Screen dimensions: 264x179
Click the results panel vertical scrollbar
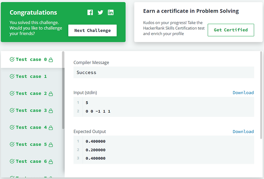(x=261, y=95)
